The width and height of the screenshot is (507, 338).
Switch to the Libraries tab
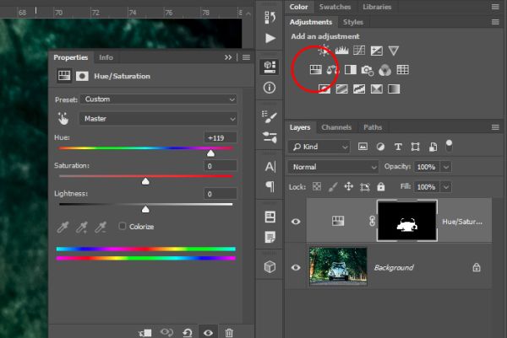click(x=377, y=7)
